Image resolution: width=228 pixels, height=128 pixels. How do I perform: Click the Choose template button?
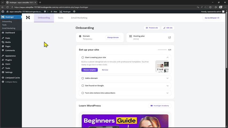click(x=90, y=70)
